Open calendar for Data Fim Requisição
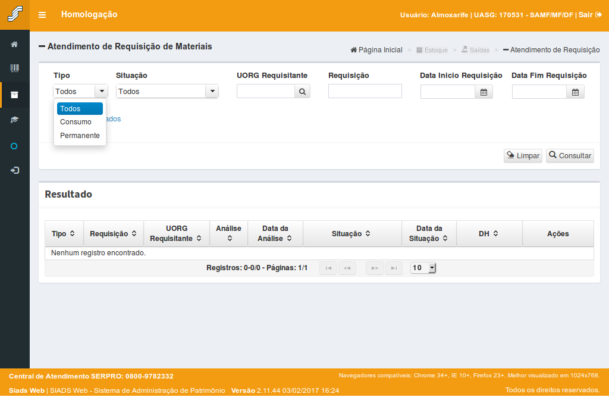 (575, 92)
